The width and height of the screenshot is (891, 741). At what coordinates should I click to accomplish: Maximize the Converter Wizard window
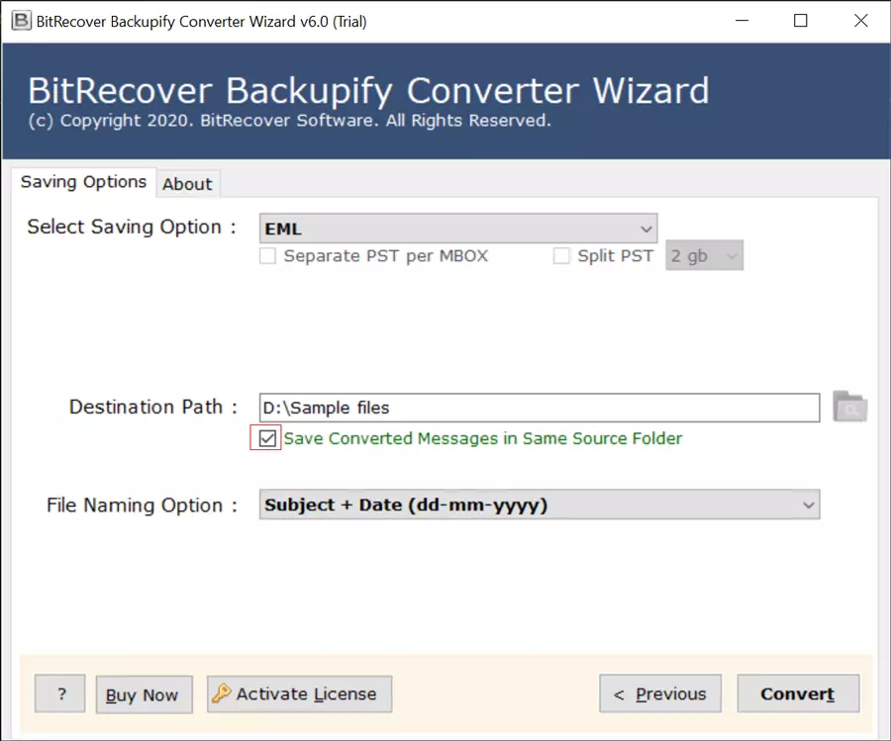[801, 21]
